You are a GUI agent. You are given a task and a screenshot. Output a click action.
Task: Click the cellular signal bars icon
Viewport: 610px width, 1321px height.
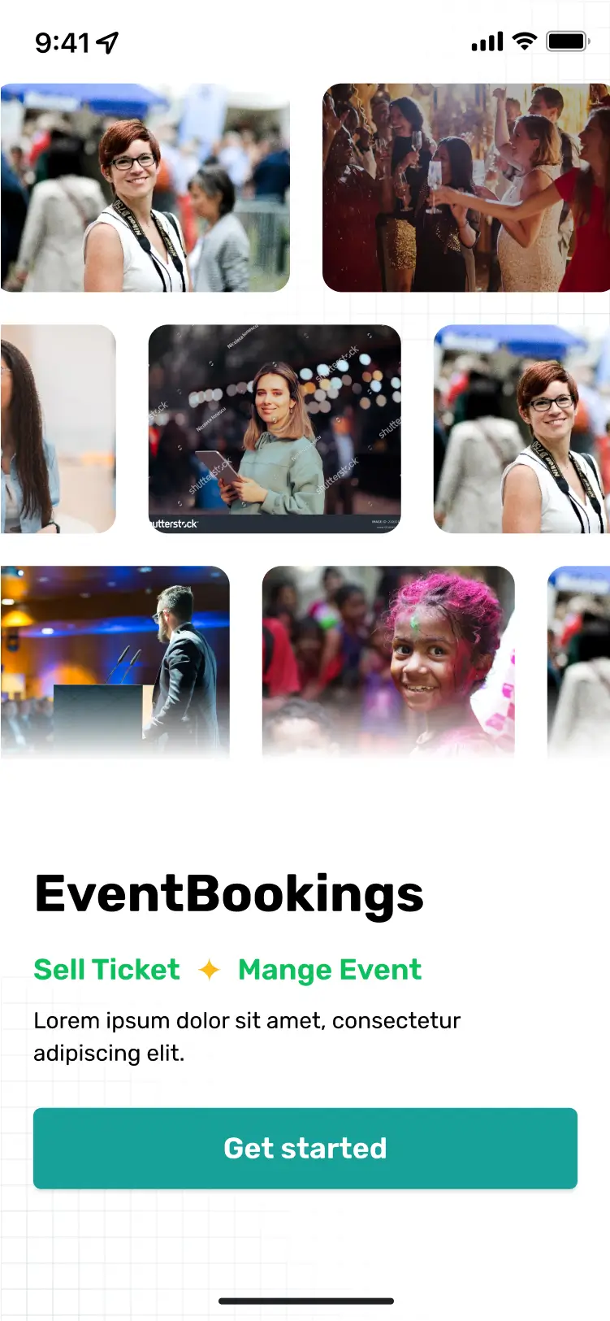(487, 41)
